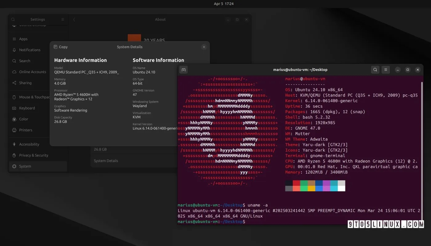Screen dimensions: 431x246
Task: Open the Apps settings panel
Action: coord(38,39)
